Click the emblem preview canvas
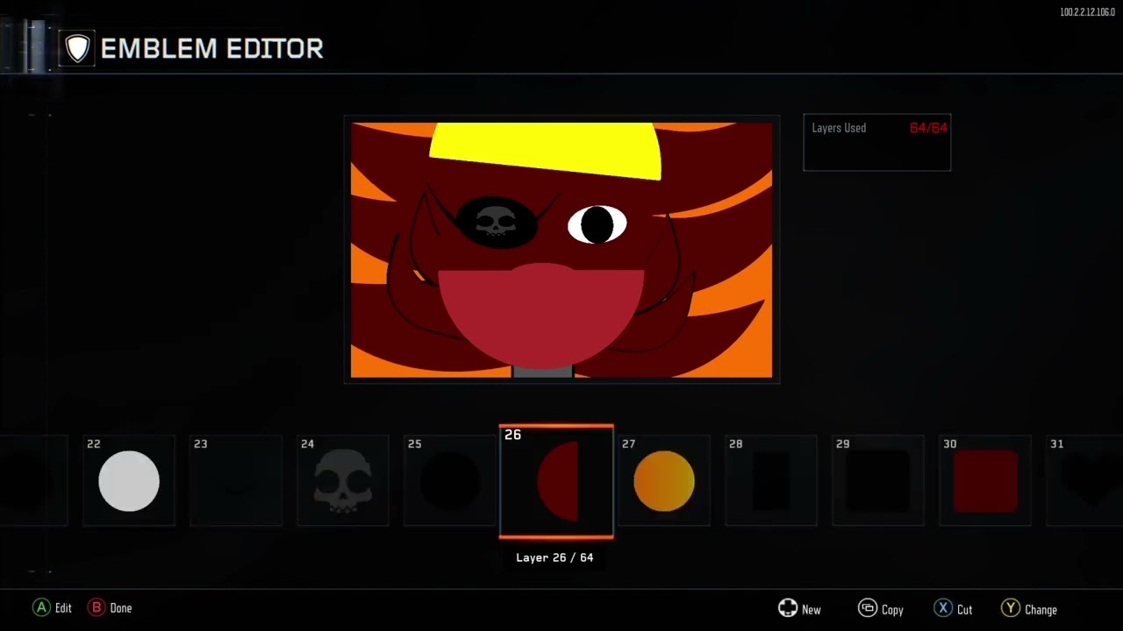The height and width of the screenshot is (631, 1123). click(561, 250)
